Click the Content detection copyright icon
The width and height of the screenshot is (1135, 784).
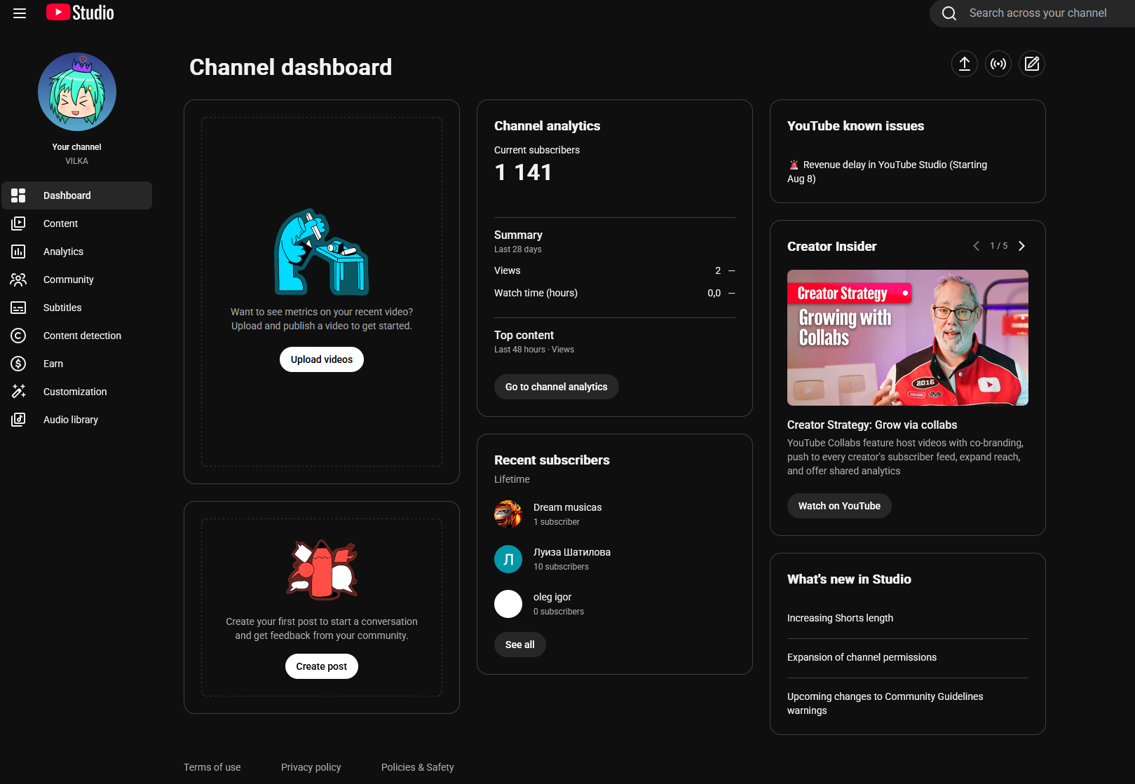tap(18, 336)
